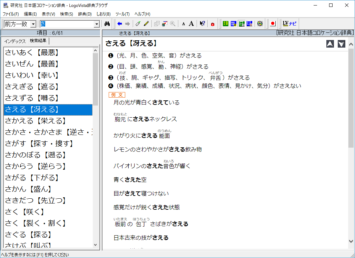Decrease font size with small A
Screen dimensions: 355x258
(184, 24)
